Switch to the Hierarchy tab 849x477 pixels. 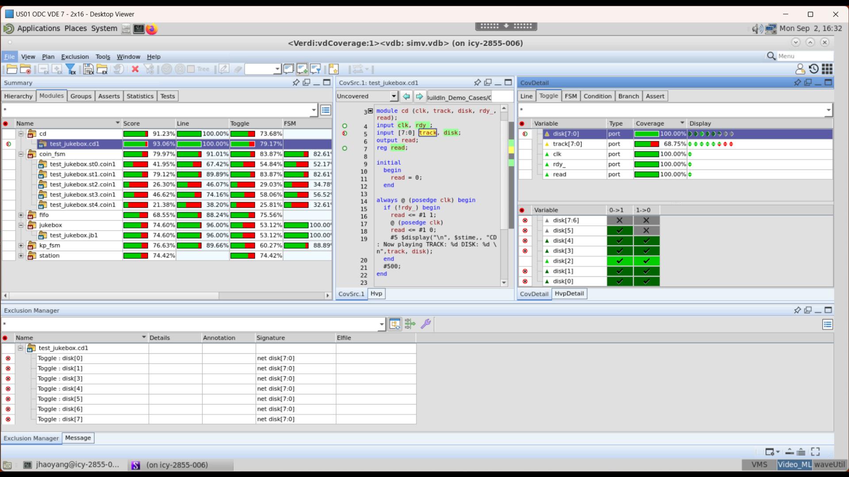(18, 96)
